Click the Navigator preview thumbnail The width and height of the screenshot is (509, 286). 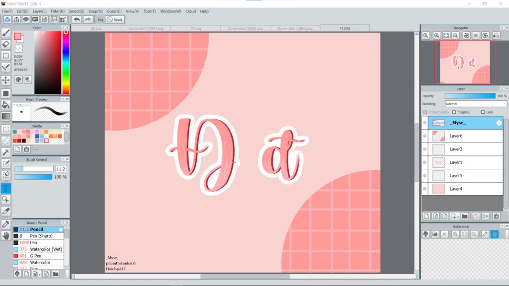(x=465, y=62)
